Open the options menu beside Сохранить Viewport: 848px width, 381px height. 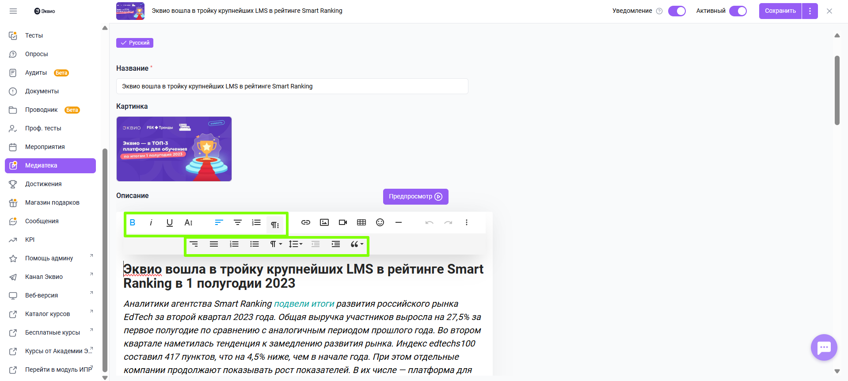click(x=810, y=11)
